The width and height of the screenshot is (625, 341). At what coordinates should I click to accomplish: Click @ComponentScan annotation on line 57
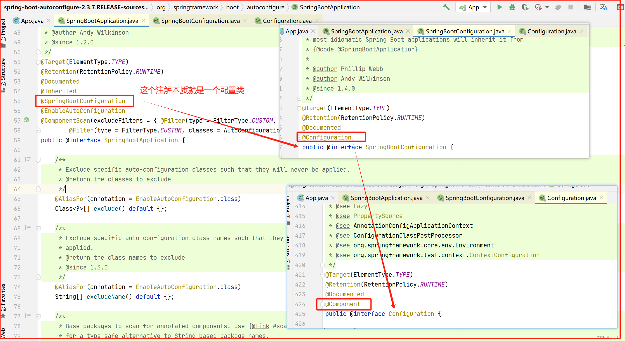(65, 120)
